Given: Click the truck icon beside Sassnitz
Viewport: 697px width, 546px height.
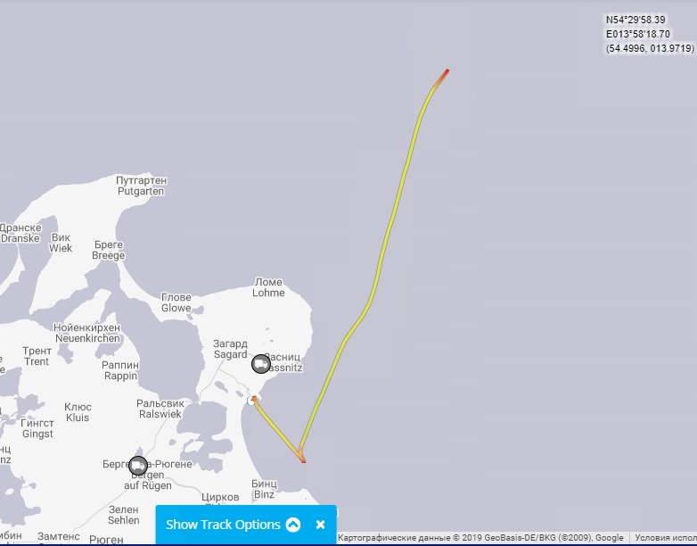Looking at the screenshot, I should pos(261,364).
